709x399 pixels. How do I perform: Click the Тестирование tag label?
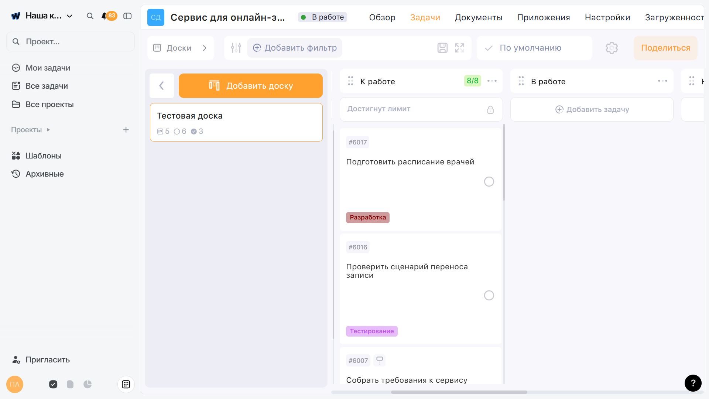(371, 331)
